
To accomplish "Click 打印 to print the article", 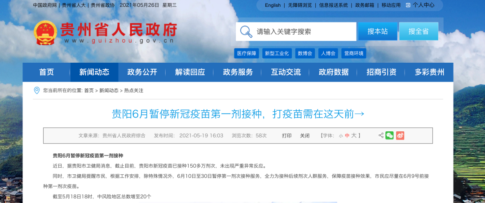I will 287,135.
